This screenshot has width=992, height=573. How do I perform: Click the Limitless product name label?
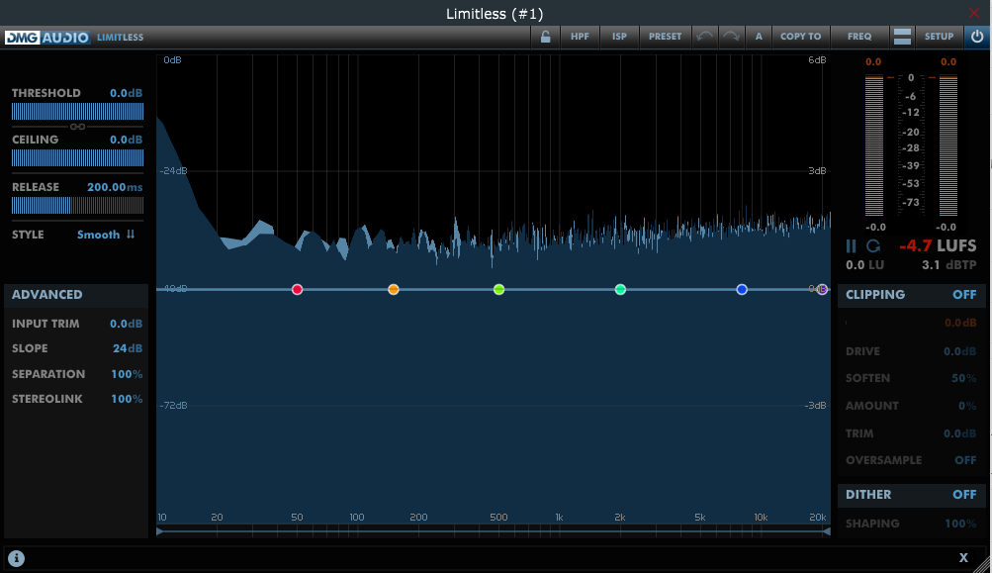click(x=121, y=38)
